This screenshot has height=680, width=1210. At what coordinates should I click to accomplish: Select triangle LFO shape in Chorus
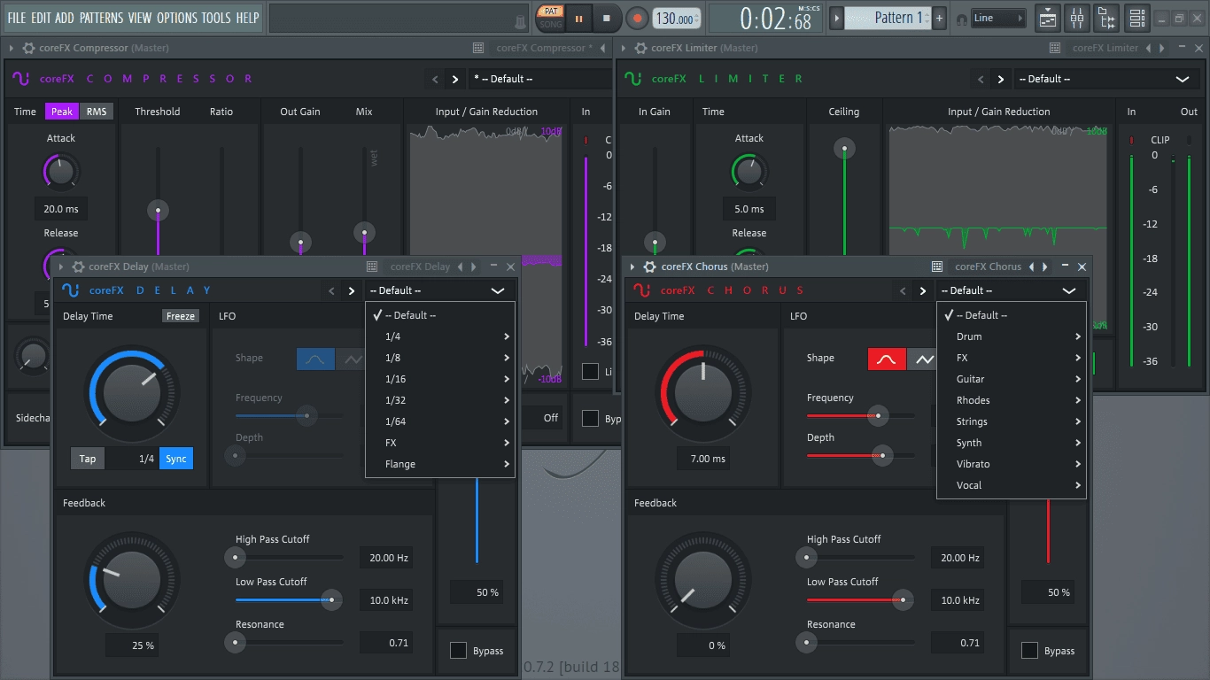pos(922,359)
